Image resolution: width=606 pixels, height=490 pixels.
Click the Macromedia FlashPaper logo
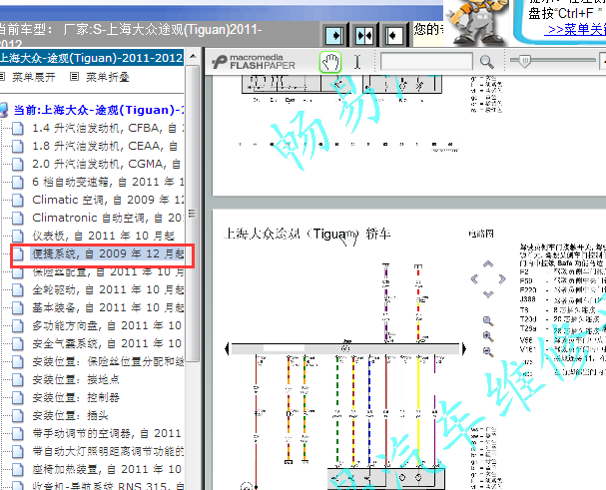[255, 62]
